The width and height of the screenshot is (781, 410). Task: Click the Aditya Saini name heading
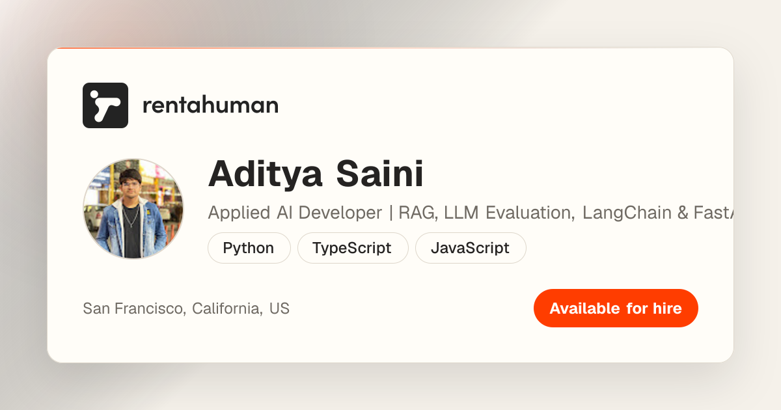pyautogui.click(x=316, y=174)
